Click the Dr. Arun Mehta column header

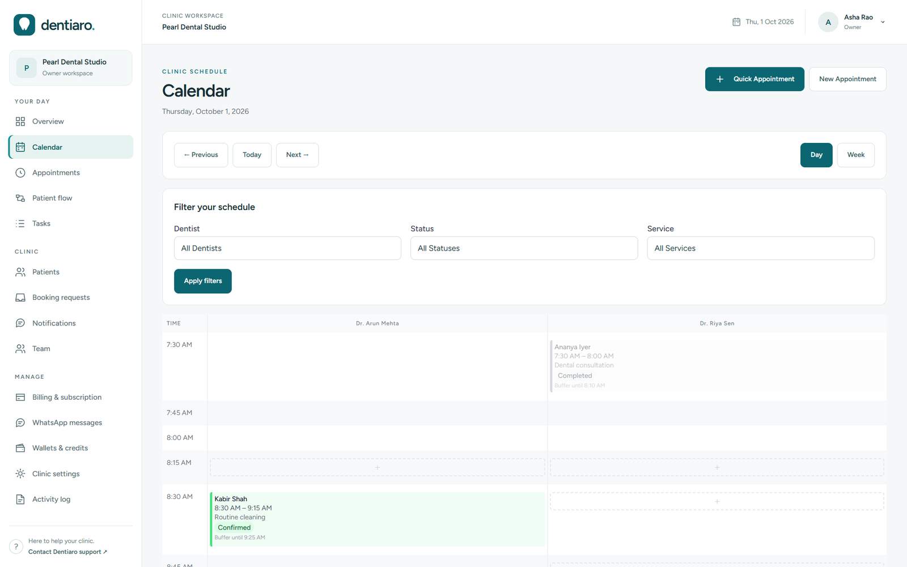pyautogui.click(x=378, y=323)
